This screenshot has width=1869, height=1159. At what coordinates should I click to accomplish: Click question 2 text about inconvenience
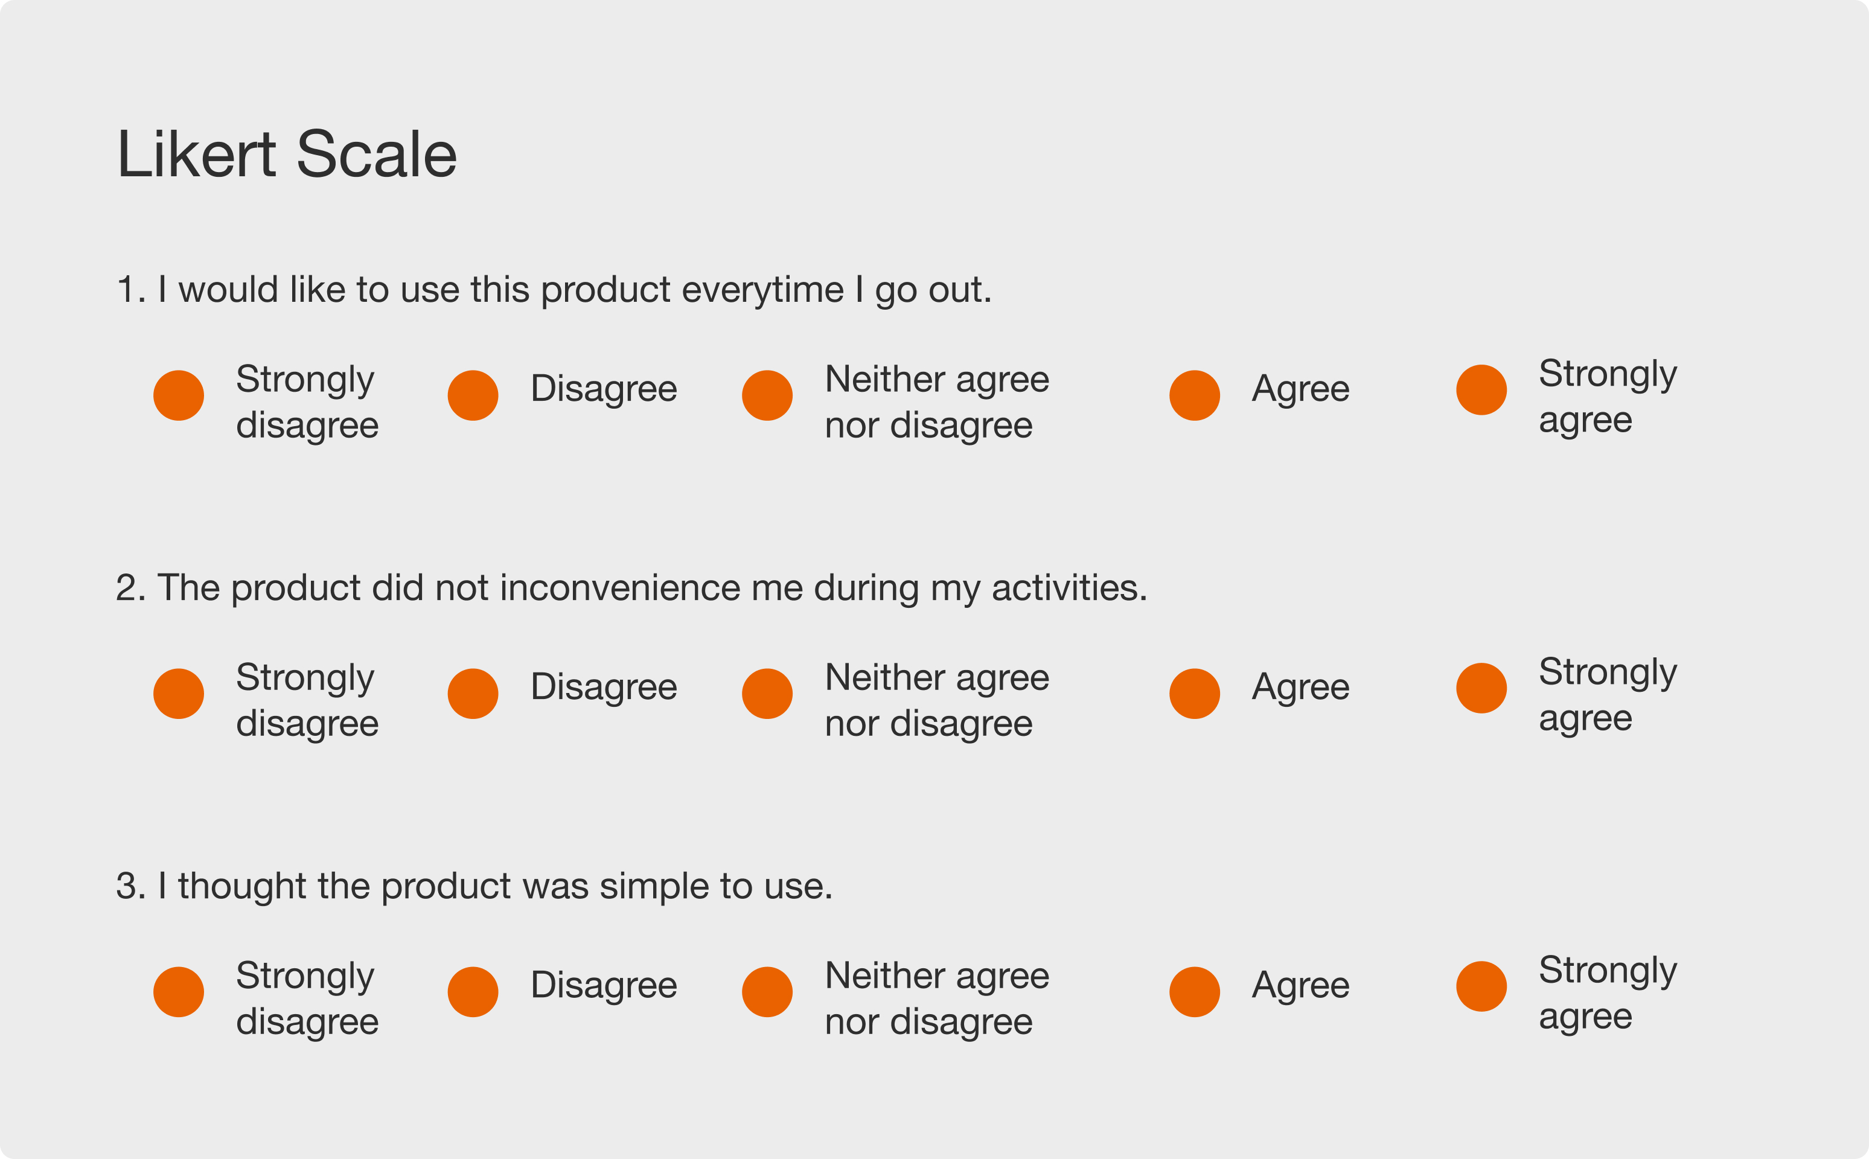631,589
